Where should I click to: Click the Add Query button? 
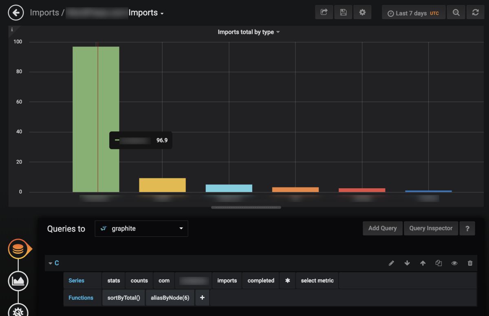382,228
